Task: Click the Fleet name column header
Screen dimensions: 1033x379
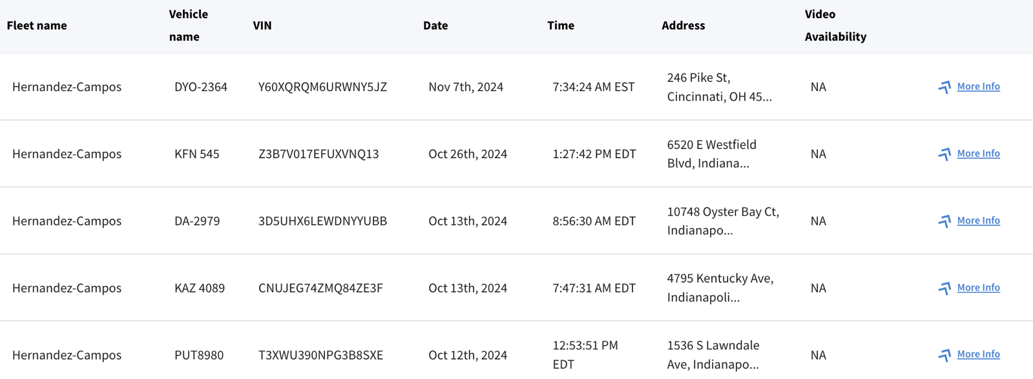Action: (x=37, y=26)
